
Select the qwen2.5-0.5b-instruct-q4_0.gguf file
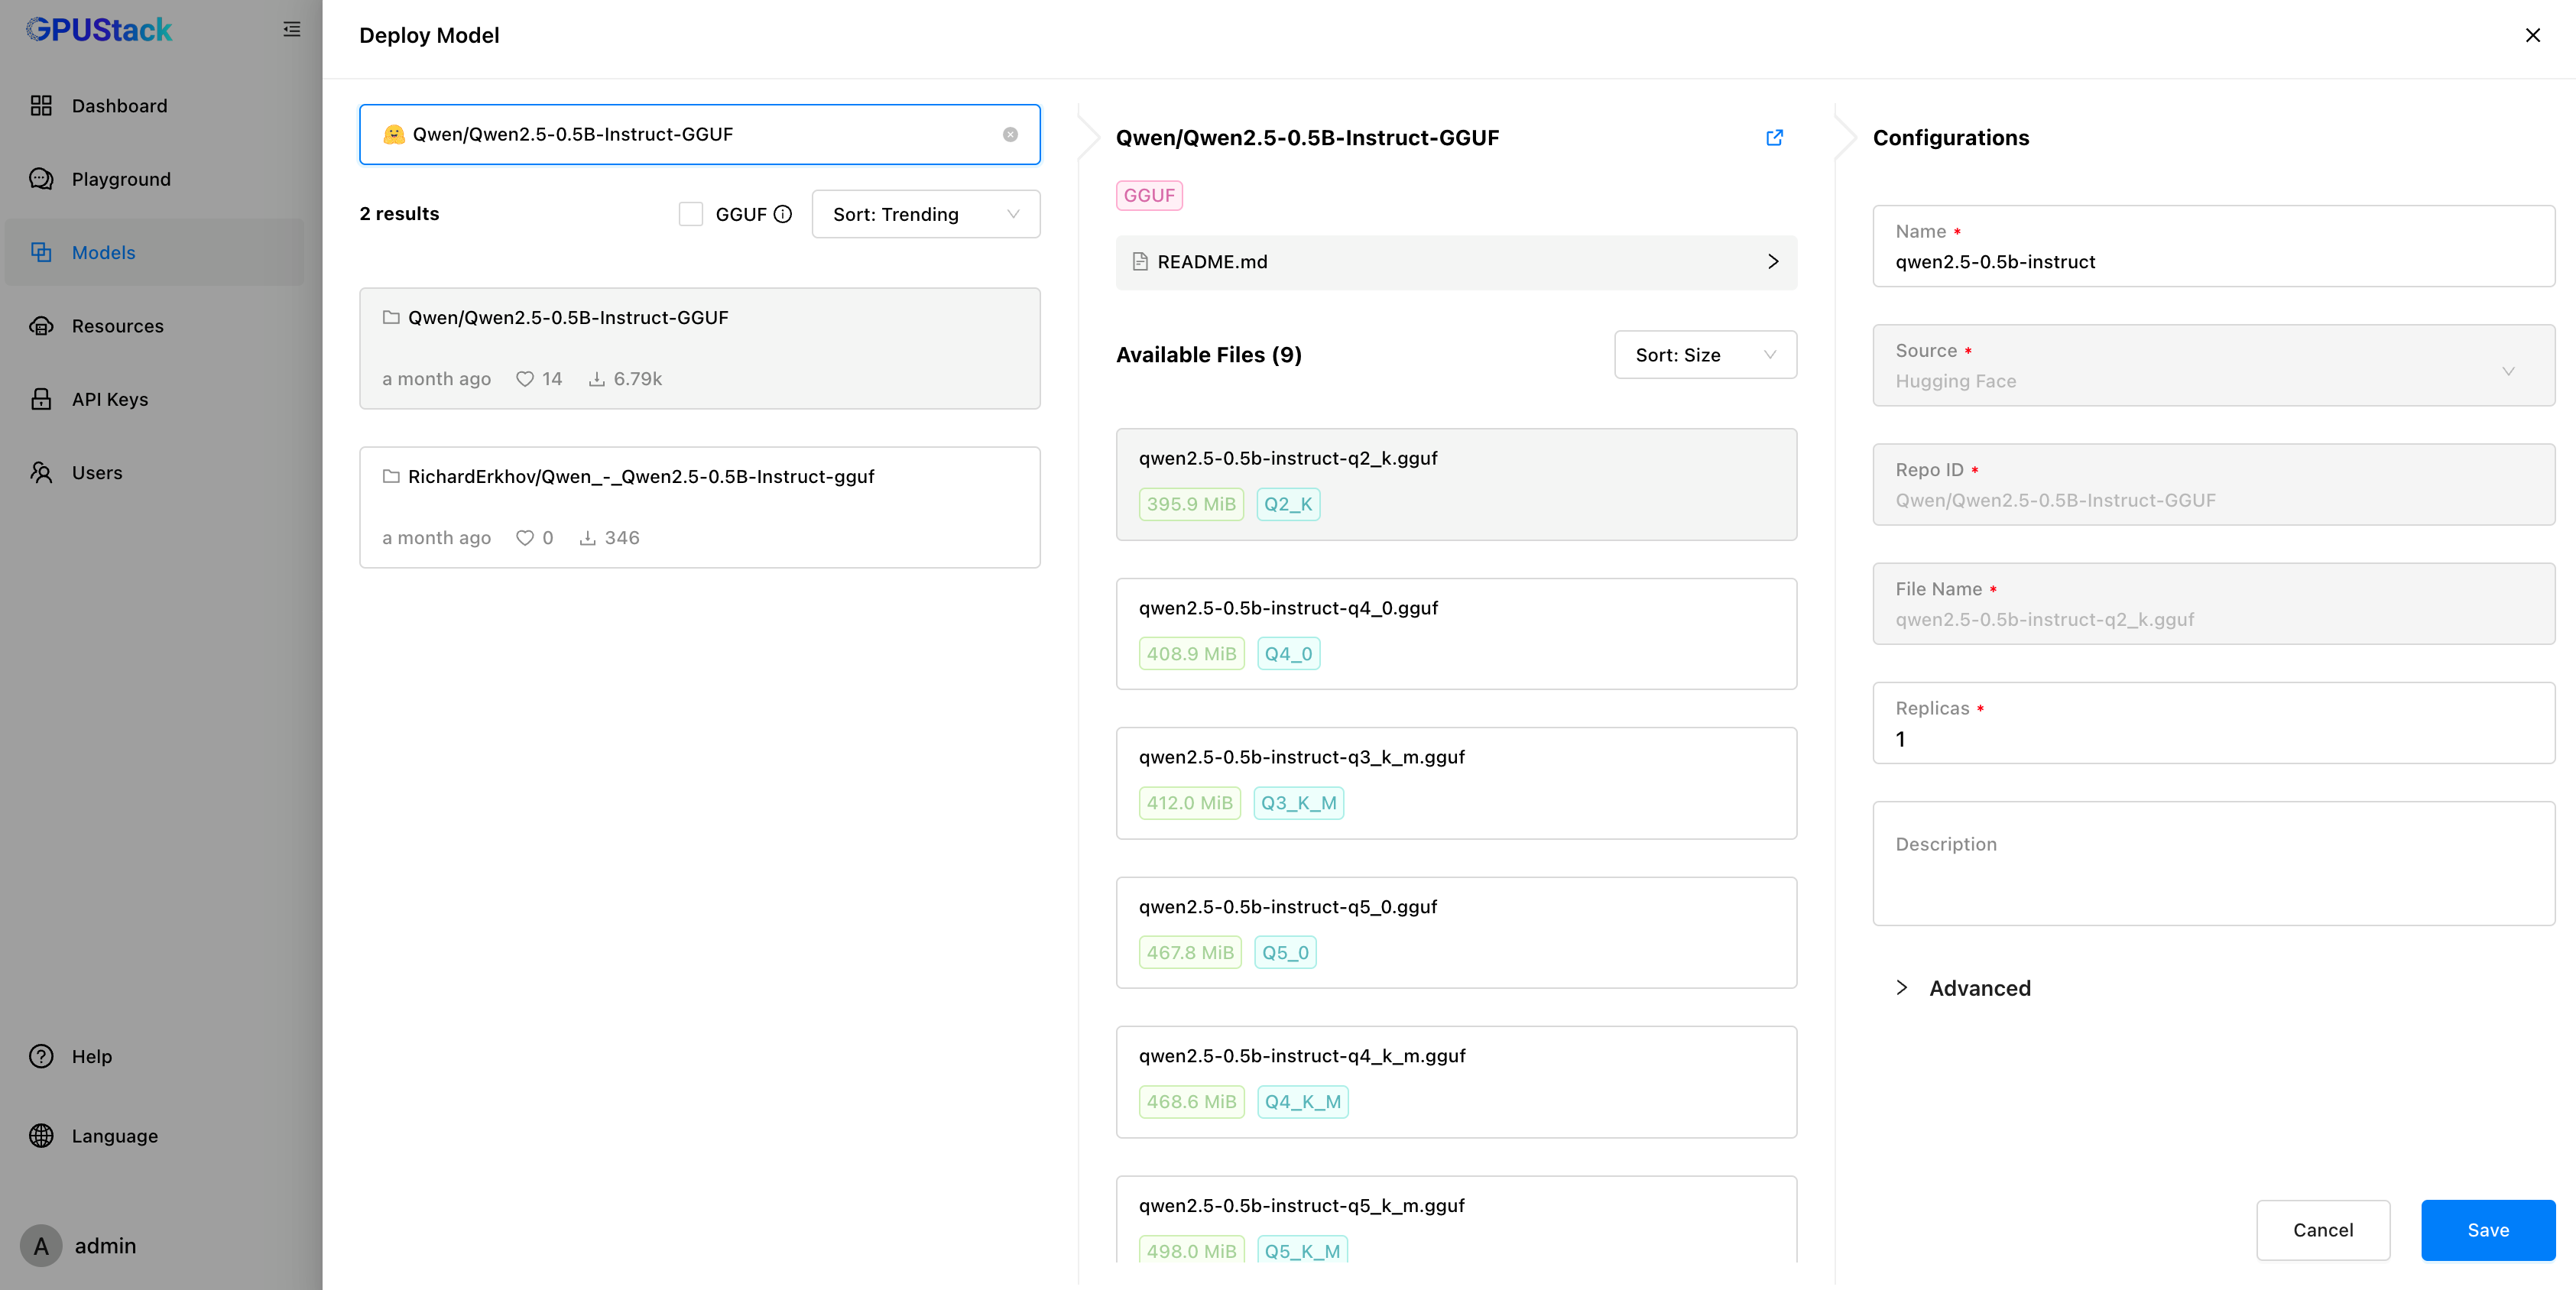pyautogui.click(x=1455, y=633)
